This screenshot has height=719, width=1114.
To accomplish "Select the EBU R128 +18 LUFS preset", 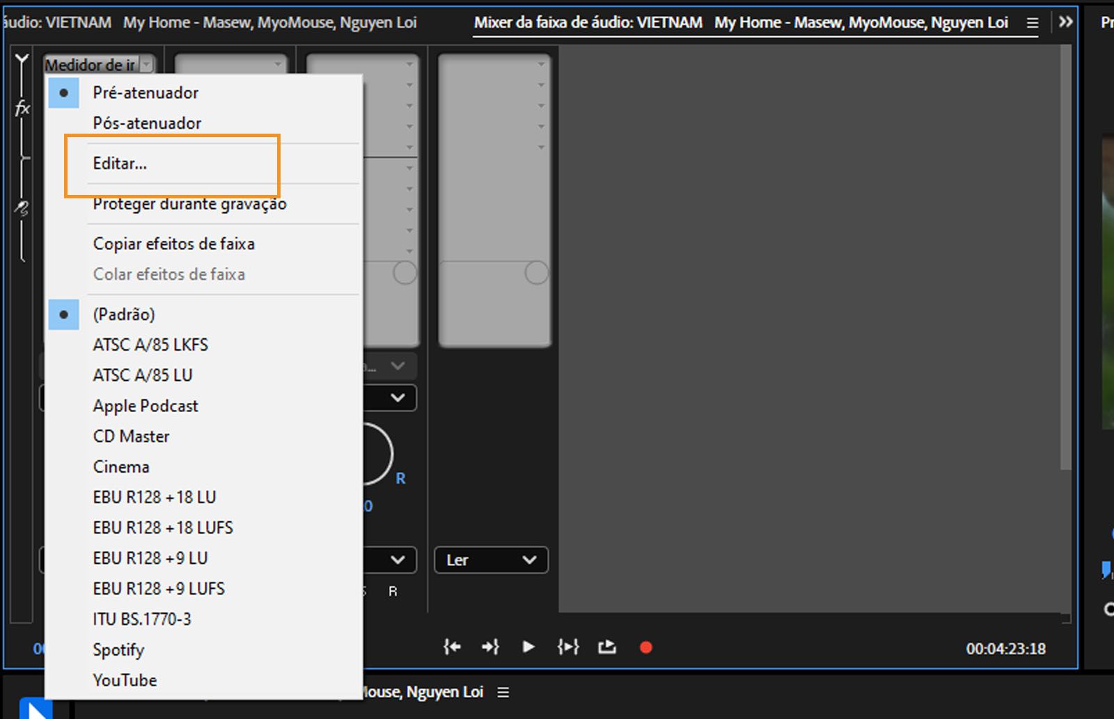I will (x=203, y=528).
